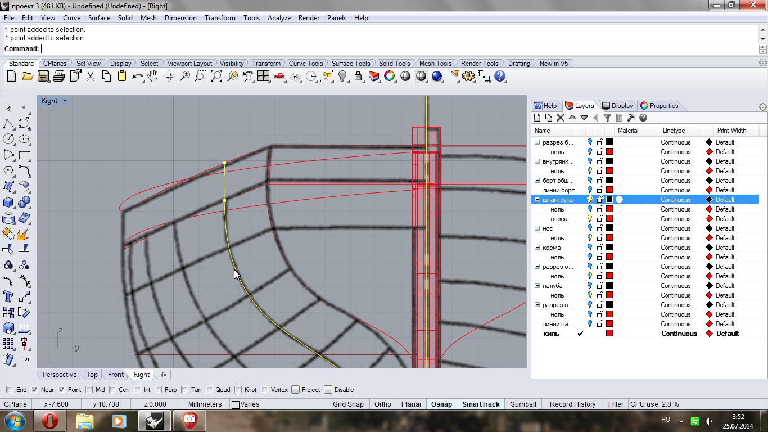The width and height of the screenshot is (768, 432).
Task: Expand the борт обш layer group
Action: tap(537, 181)
